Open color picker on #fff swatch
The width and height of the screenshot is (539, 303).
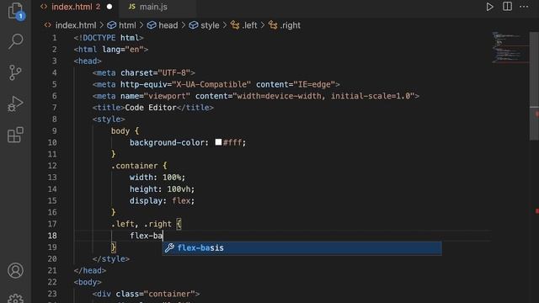[218, 142]
